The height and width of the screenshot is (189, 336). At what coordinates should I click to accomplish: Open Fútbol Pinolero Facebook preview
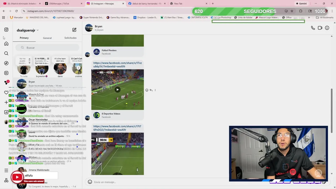[118, 52]
